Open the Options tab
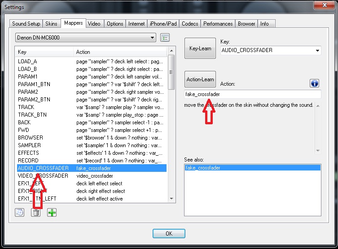 pyautogui.click(x=115, y=24)
